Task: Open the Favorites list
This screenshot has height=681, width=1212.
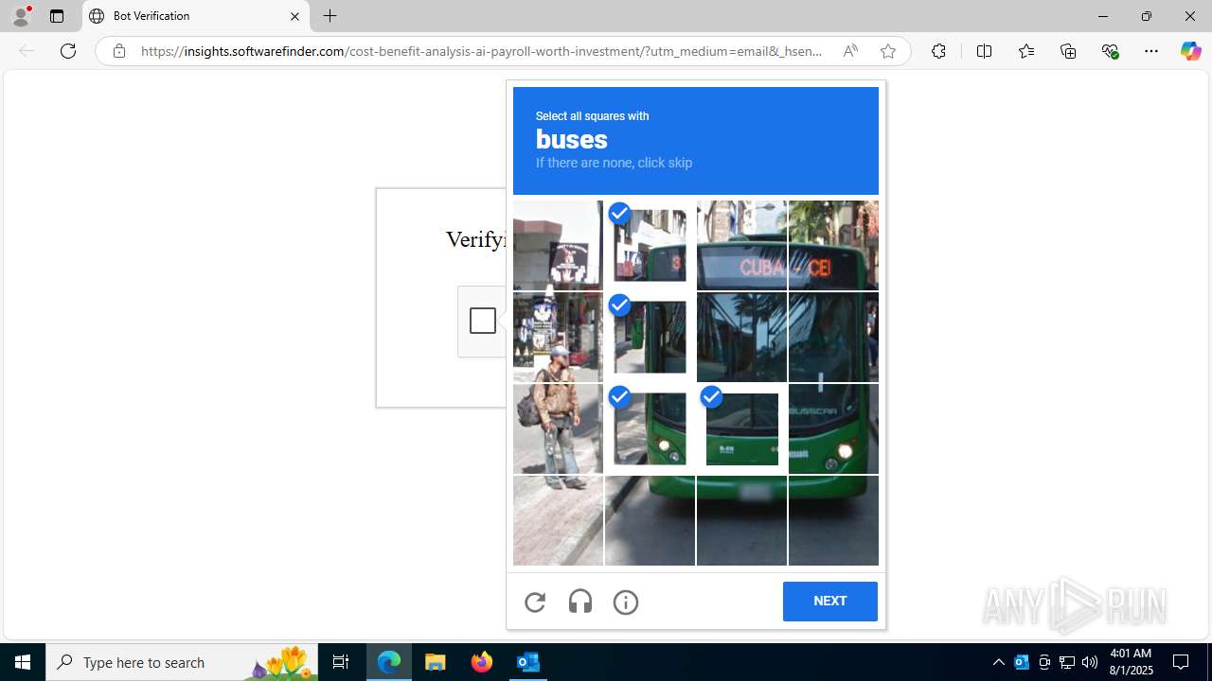Action: [1025, 51]
